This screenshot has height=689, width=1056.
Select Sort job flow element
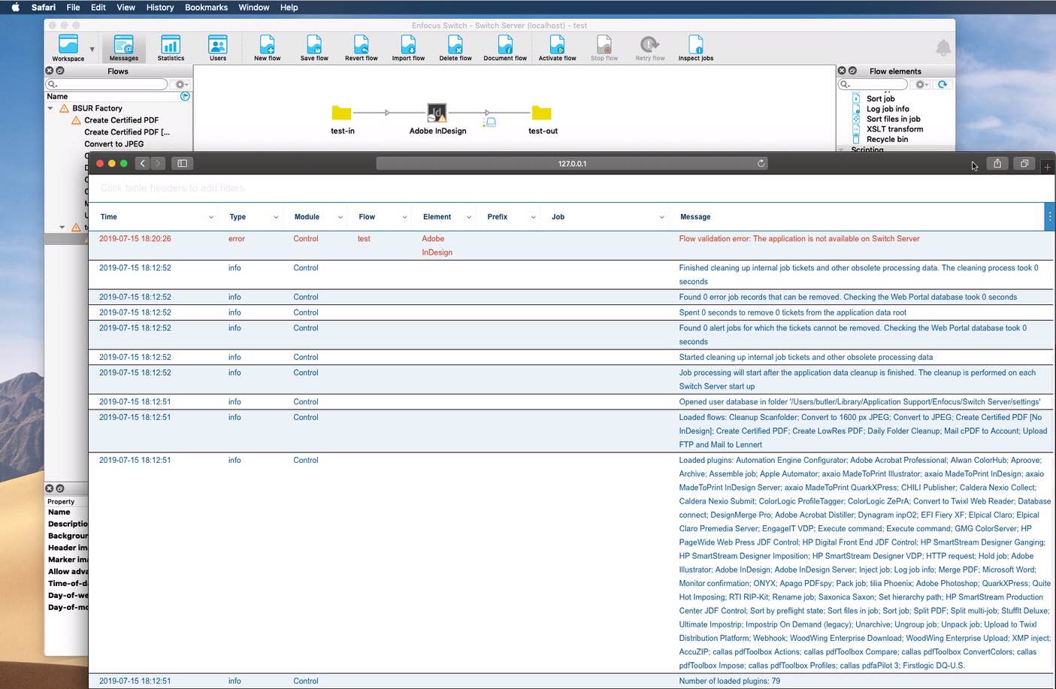point(880,99)
